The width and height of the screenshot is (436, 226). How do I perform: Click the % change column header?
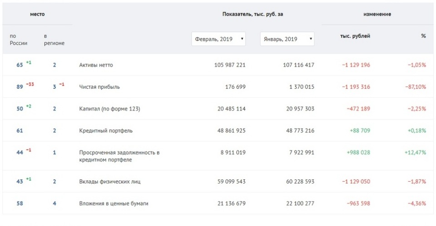(423, 36)
